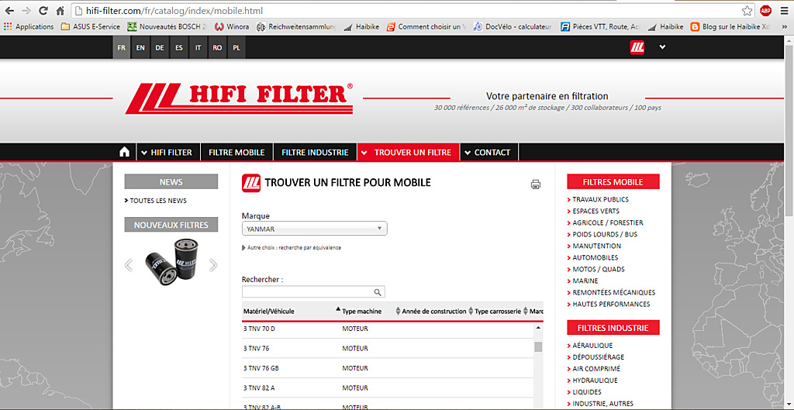Screen dimensions: 794x410
Task: Open the FILTRE MOBILE nav item
Action: tap(236, 152)
